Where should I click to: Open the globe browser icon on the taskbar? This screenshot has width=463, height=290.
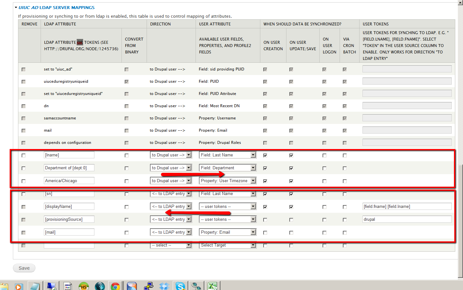coord(100,286)
